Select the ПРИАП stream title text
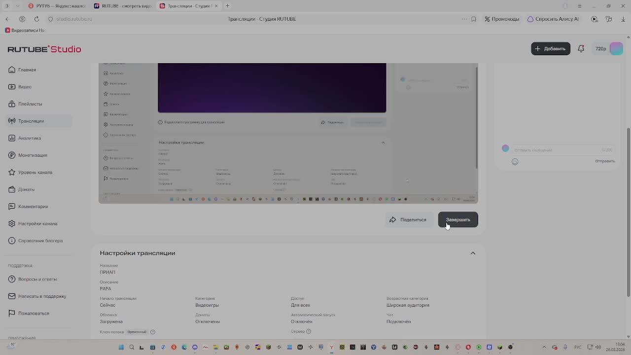Screen dimensions: 631x355 (107, 272)
